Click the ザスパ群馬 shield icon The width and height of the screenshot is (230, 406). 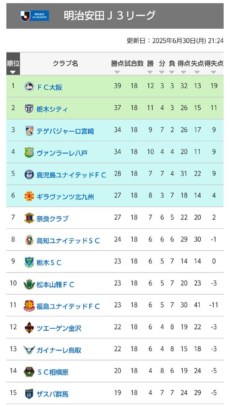pos(29,393)
